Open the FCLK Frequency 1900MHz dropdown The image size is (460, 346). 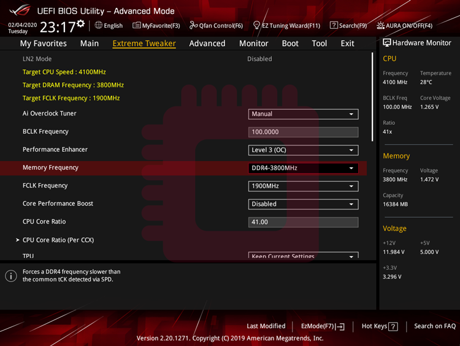point(303,186)
